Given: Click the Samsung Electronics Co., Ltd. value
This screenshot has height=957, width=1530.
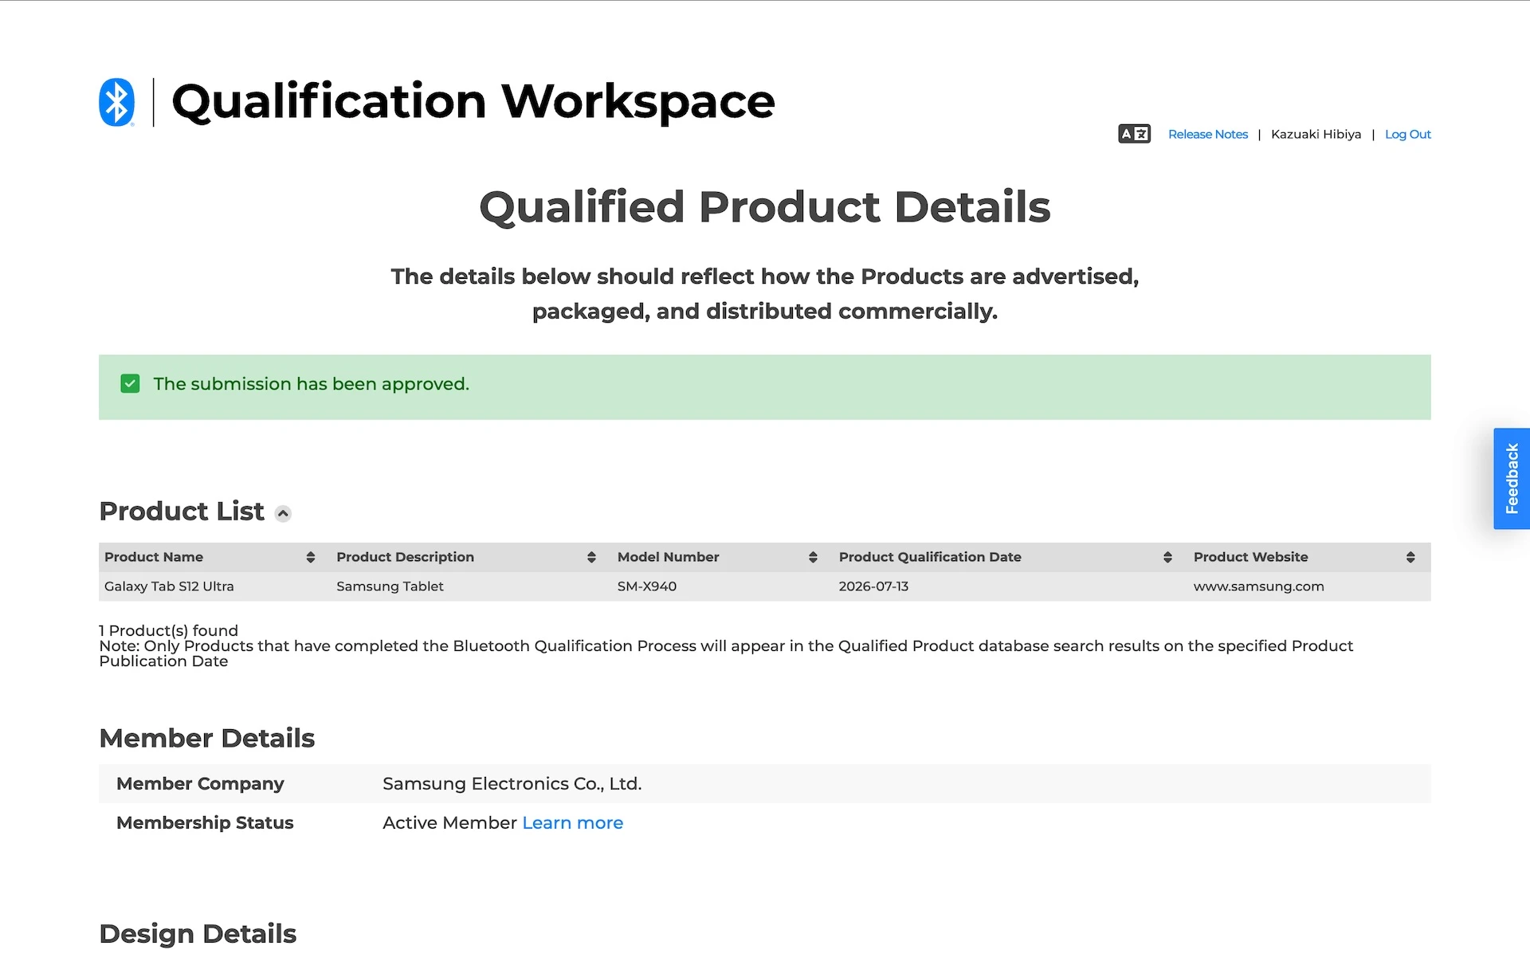Looking at the screenshot, I should click(512, 784).
